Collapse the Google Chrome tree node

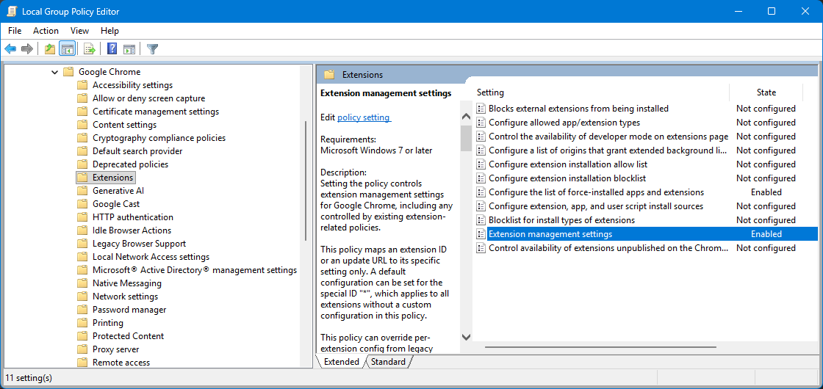coord(54,73)
